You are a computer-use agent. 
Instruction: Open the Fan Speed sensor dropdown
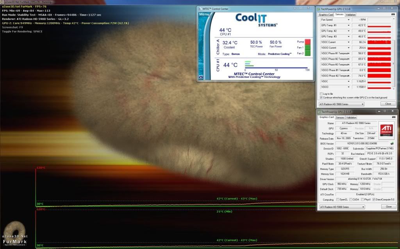(348, 19)
